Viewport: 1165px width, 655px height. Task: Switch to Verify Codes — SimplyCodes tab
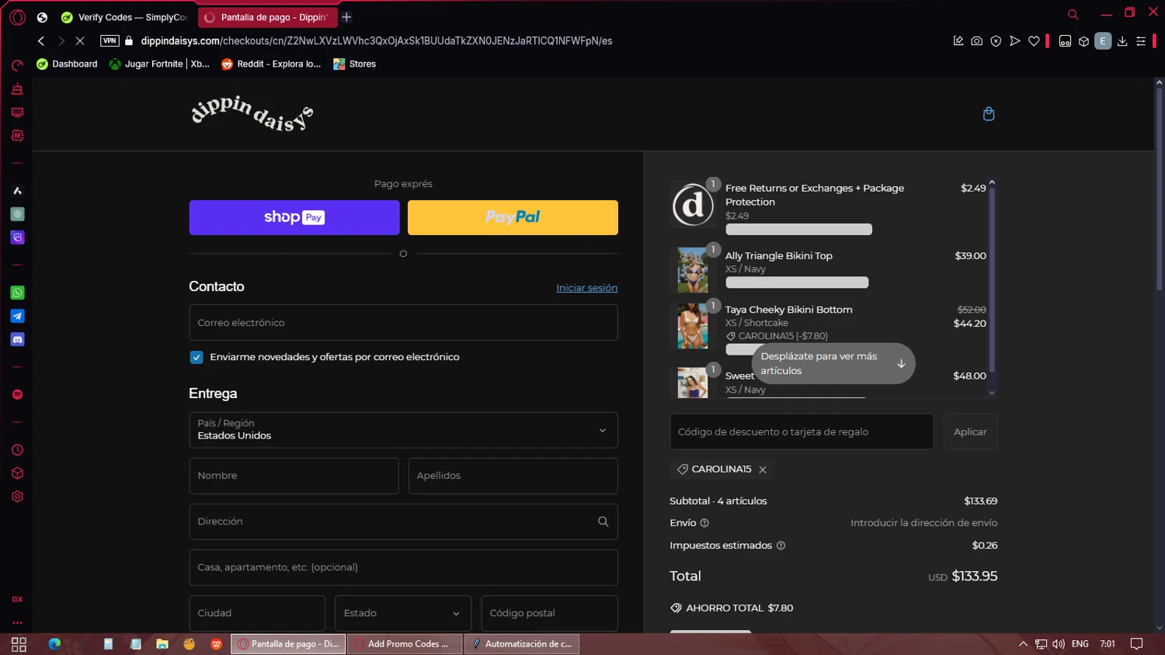[x=124, y=17]
